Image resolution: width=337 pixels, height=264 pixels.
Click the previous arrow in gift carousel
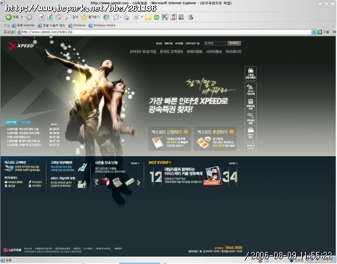coord(96,183)
